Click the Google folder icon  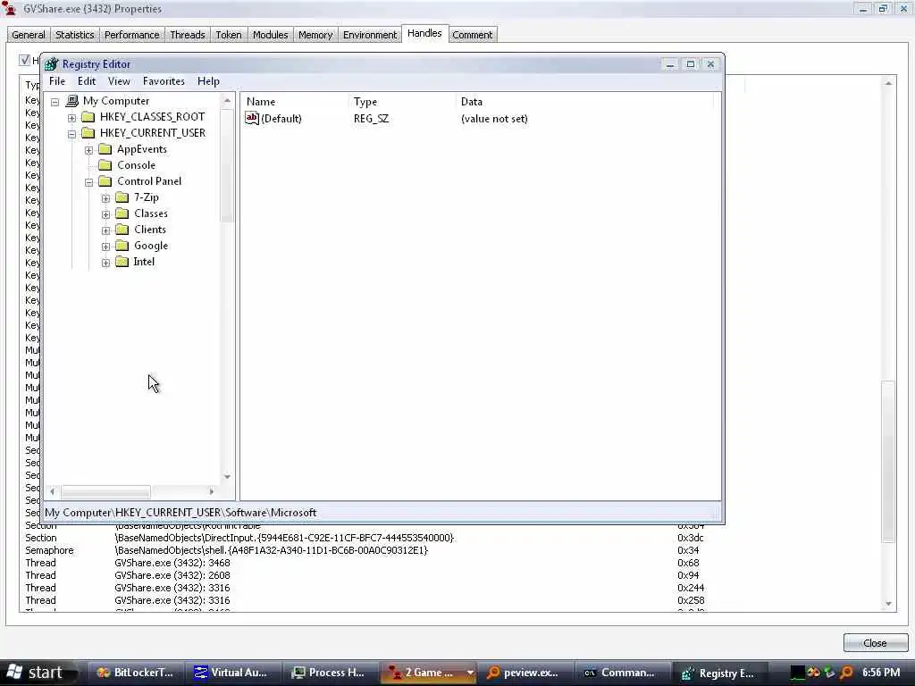click(x=122, y=246)
